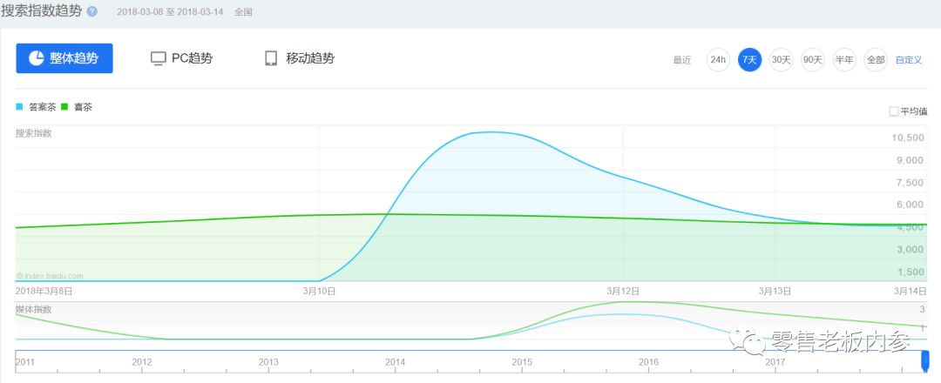Click 2017 on the year timeline
Image resolution: width=941 pixels, height=383 pixels.
pos(775,363)
